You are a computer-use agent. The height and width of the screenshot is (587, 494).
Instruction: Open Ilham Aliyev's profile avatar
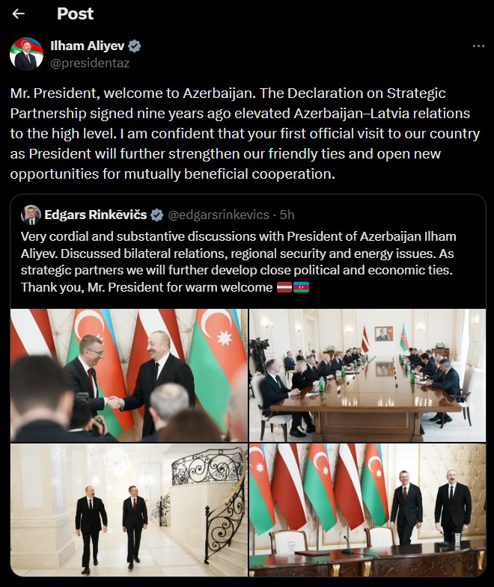pos(26,55)
